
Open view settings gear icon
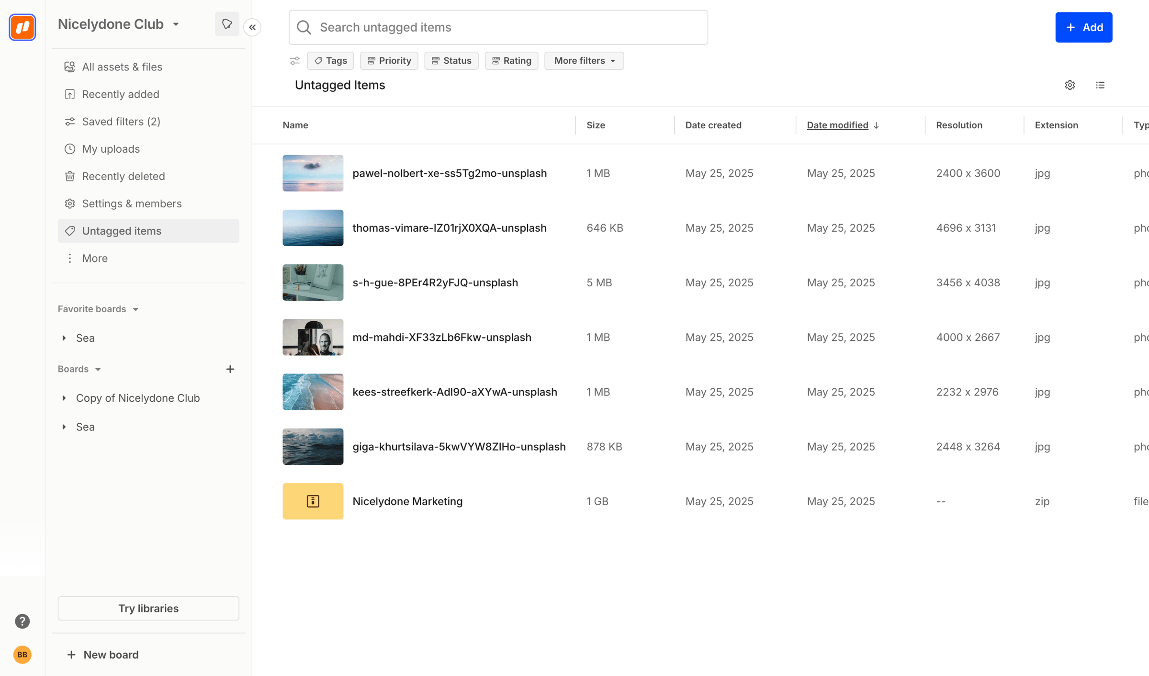pyautogui.click(x=1070, y=85)
